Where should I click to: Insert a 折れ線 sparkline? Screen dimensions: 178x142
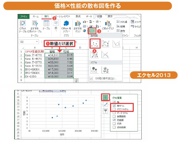coord(122,22)
